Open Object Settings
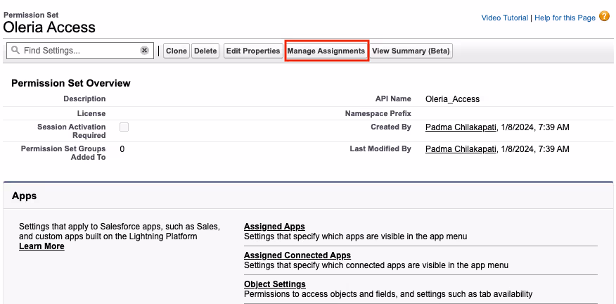 tap(275, 284)
